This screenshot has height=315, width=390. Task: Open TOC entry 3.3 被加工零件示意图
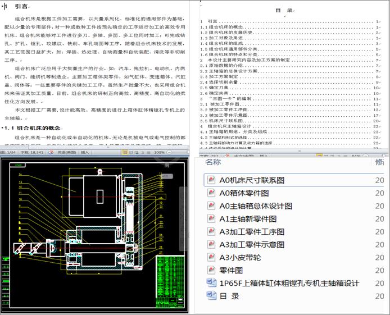(291, 116)
